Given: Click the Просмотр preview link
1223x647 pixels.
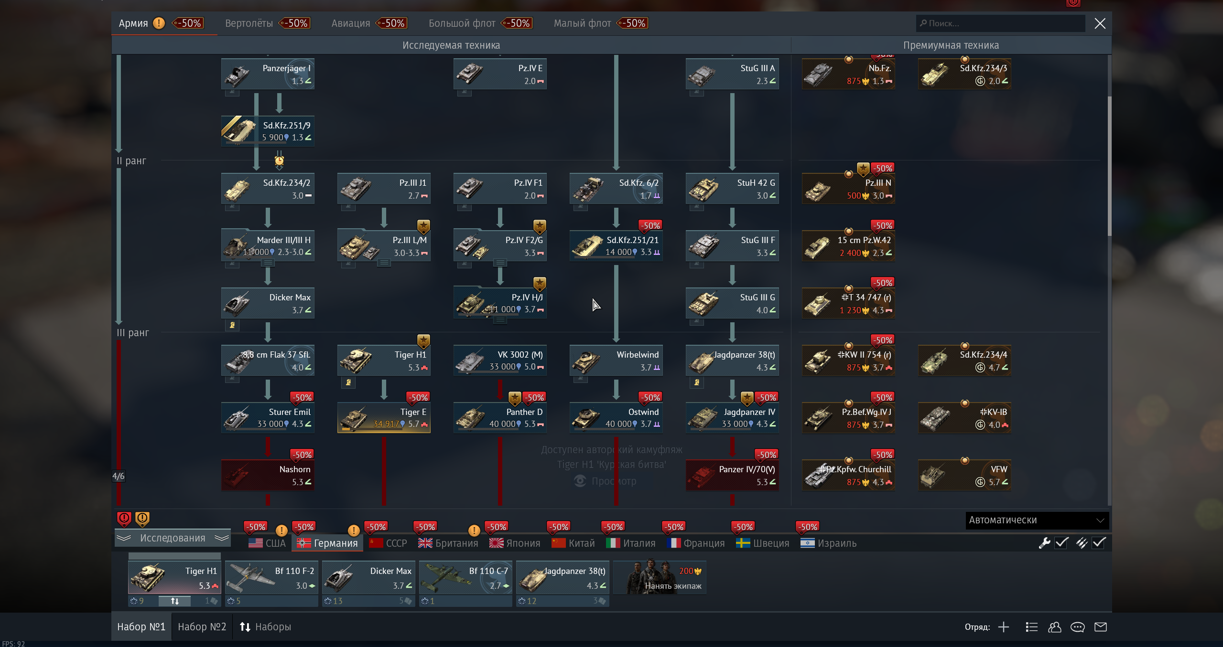Looking at the screenshot, I should (x=605, y=481).
